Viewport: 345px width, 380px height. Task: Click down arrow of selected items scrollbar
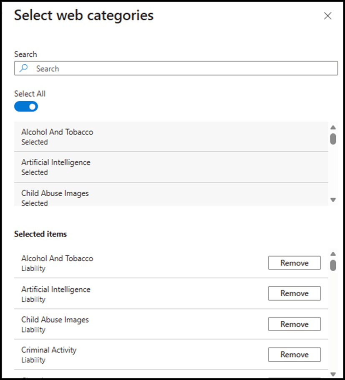333,374
